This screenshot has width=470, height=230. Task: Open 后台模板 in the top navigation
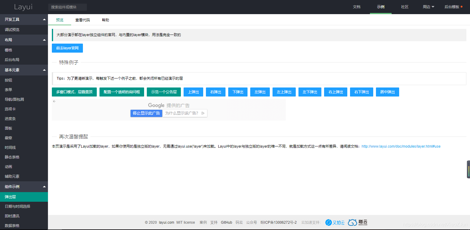point(452,7)
